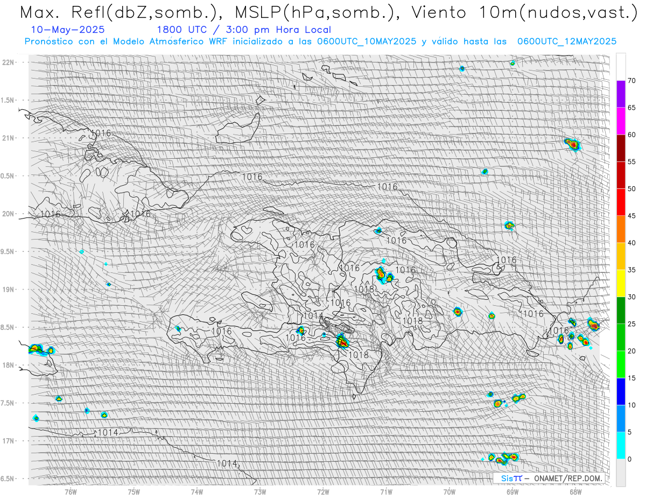Click the '74W' longitude tick label

point(197,491)
